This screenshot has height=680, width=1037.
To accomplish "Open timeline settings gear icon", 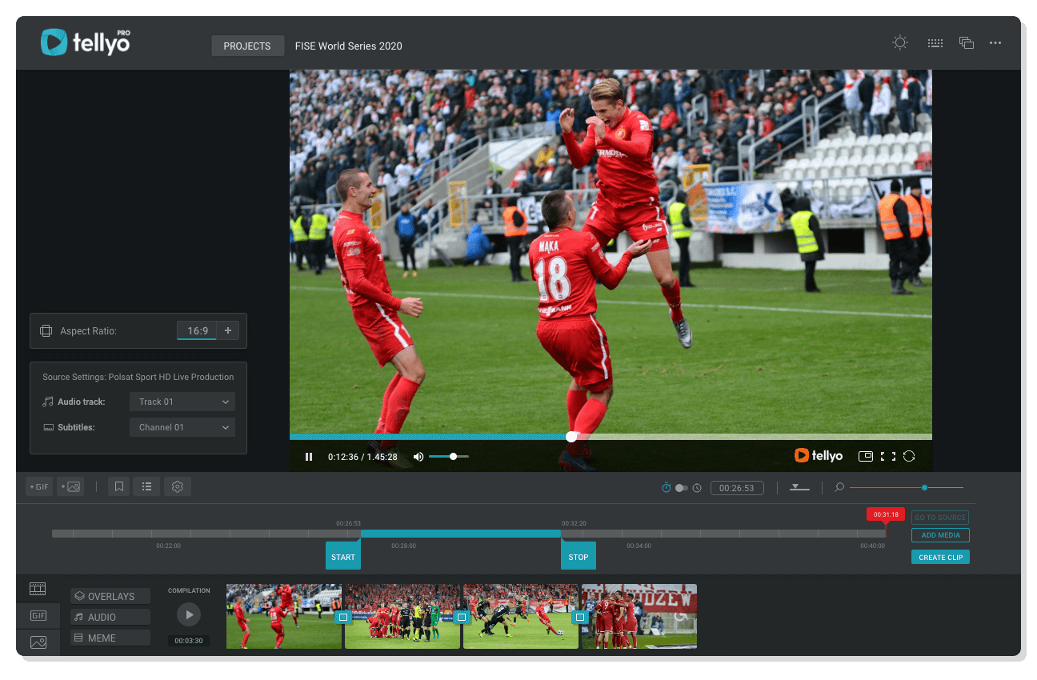I will [x=178, y=486].
